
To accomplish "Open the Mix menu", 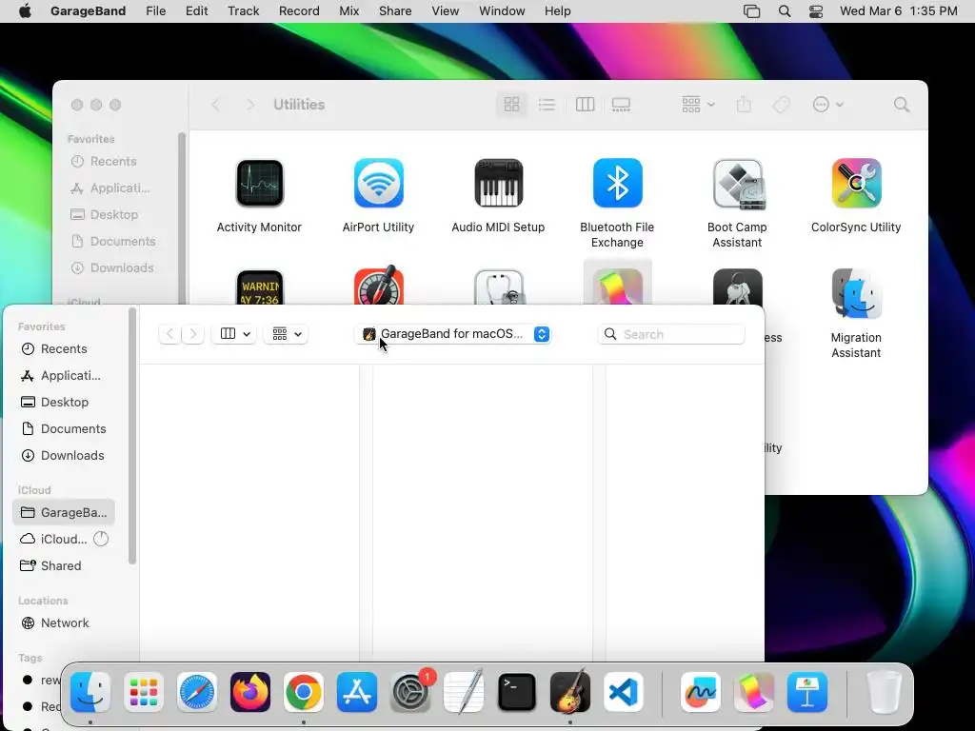I will click(x=348, y=11).
